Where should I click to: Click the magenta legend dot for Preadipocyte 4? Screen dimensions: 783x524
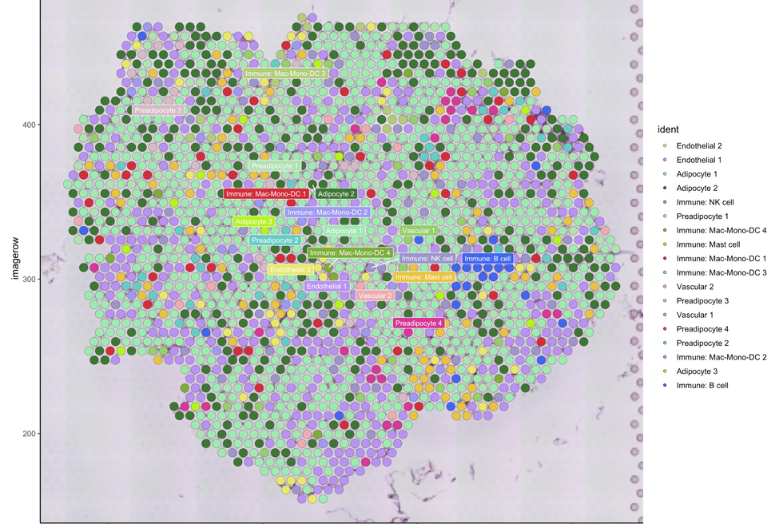coord(665,329)
